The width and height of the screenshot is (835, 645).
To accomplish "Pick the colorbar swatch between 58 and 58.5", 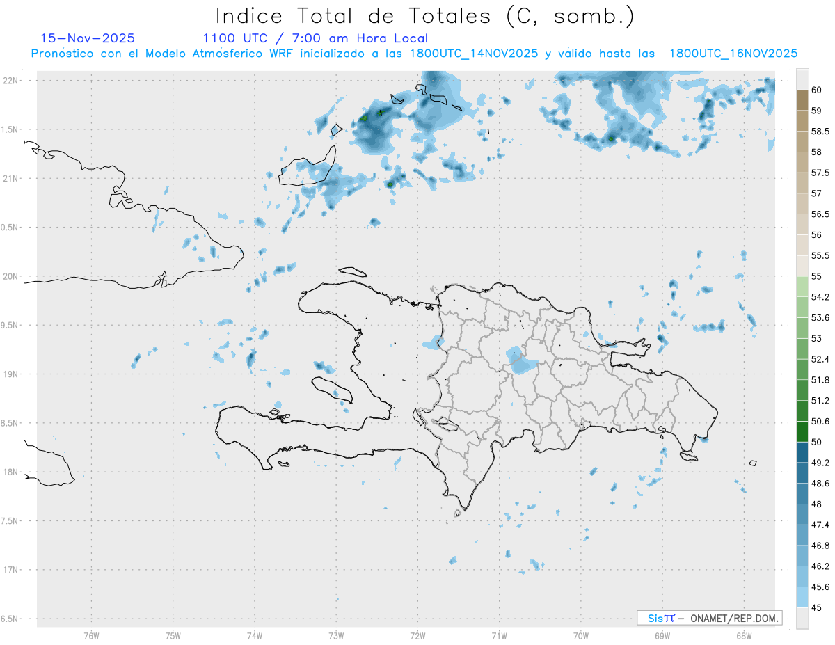I will pyautogui.click(x=802, y=141).
